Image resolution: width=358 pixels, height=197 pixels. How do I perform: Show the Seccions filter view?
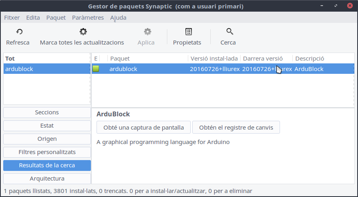[x=47, y=112]
